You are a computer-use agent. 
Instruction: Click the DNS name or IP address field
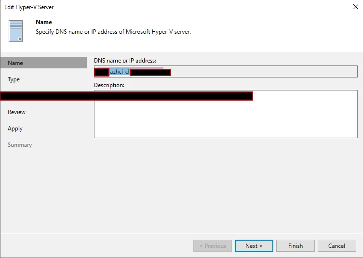pos(226,72)
